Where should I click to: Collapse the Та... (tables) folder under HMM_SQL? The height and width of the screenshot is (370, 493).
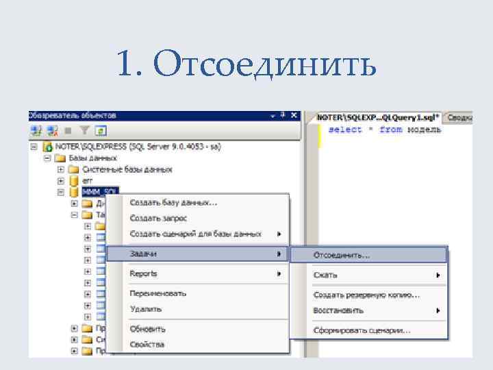pos(74,215)
